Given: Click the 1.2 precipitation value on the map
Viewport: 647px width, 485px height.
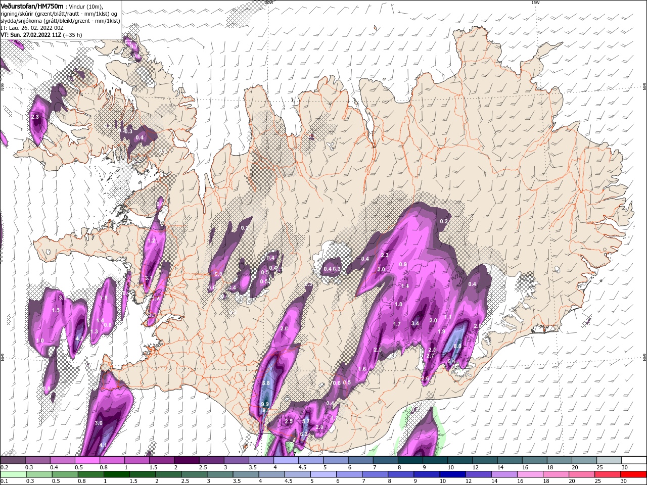Looking at the screenshot, I should [151, 241].
